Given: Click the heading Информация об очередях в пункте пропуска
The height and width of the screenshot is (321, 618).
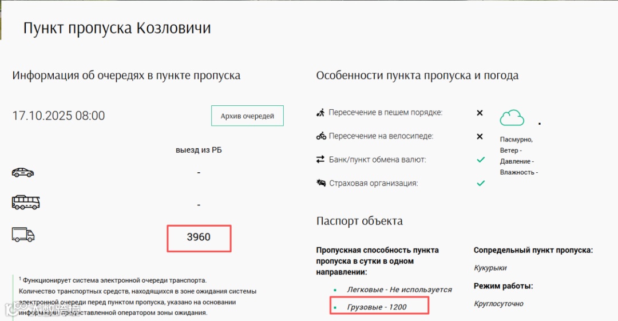Looking at the screenshot, I should click(126, 76).
